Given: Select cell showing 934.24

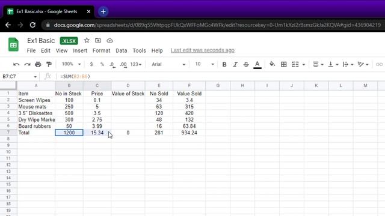Looking at the screenshot, I should pos(189,133).
